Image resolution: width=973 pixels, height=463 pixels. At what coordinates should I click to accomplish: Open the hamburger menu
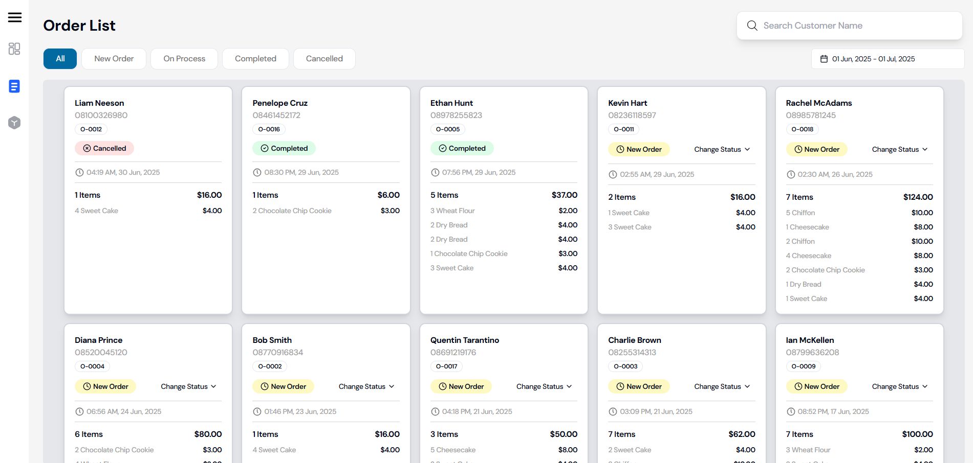click(x=15, y=17)
